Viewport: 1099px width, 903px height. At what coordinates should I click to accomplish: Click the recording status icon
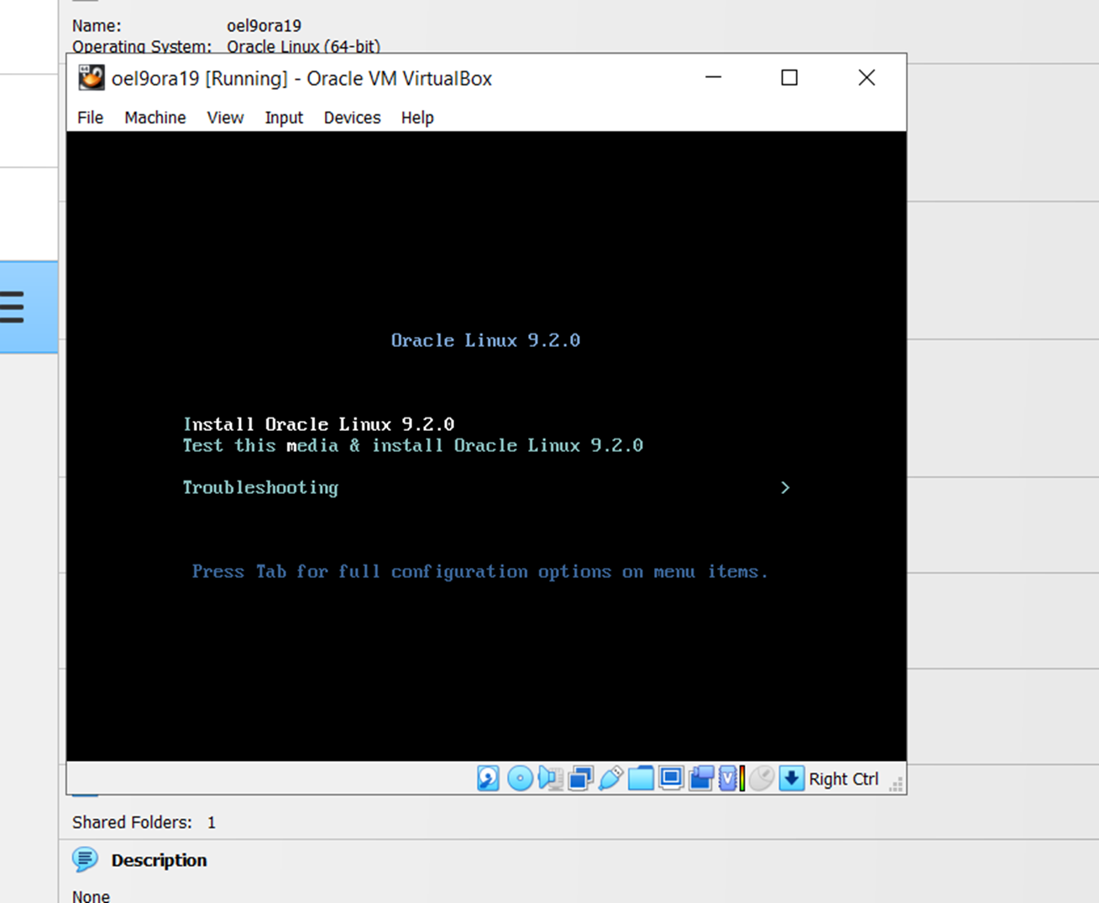click(x=701, y=779)
